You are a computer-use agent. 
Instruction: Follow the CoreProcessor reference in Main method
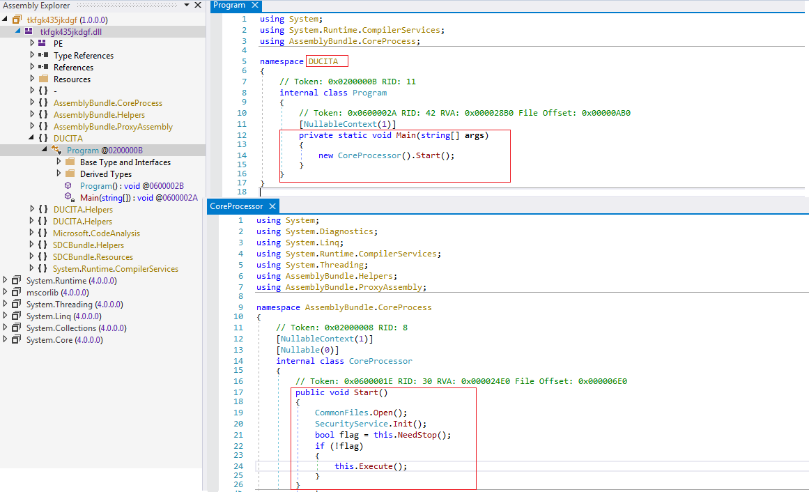coord(369,155)
